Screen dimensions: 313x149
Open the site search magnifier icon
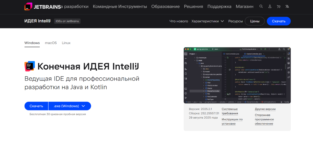261,6
